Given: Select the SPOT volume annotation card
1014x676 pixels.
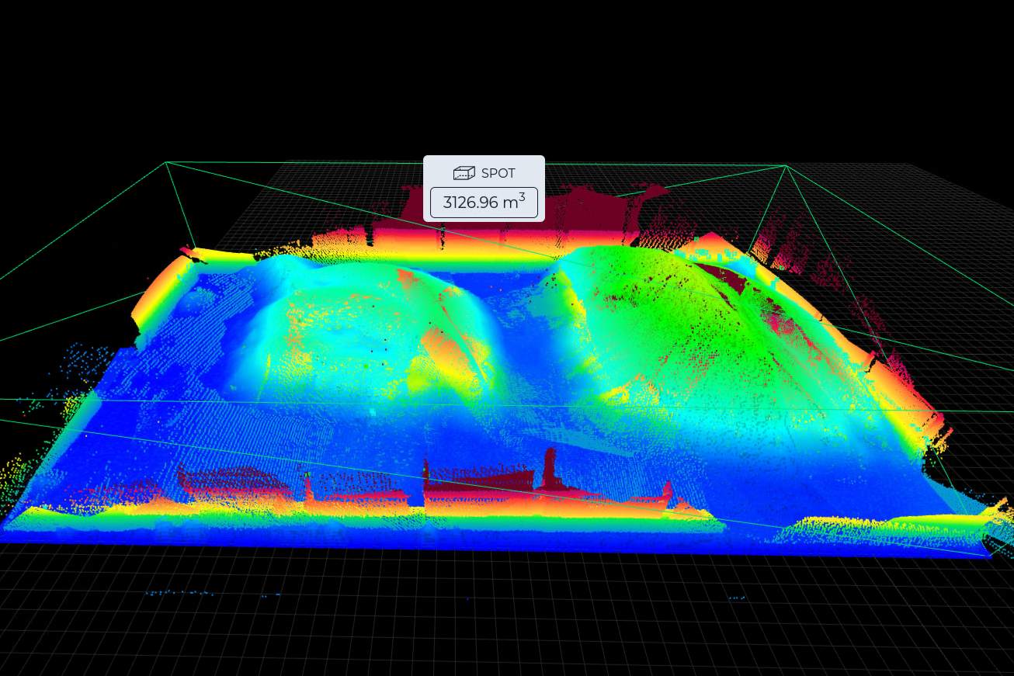Looking at the screenshot, I should 484,189.
